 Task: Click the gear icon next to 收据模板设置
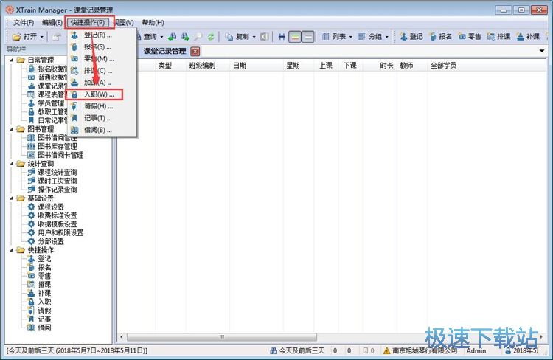coord(32,224)
